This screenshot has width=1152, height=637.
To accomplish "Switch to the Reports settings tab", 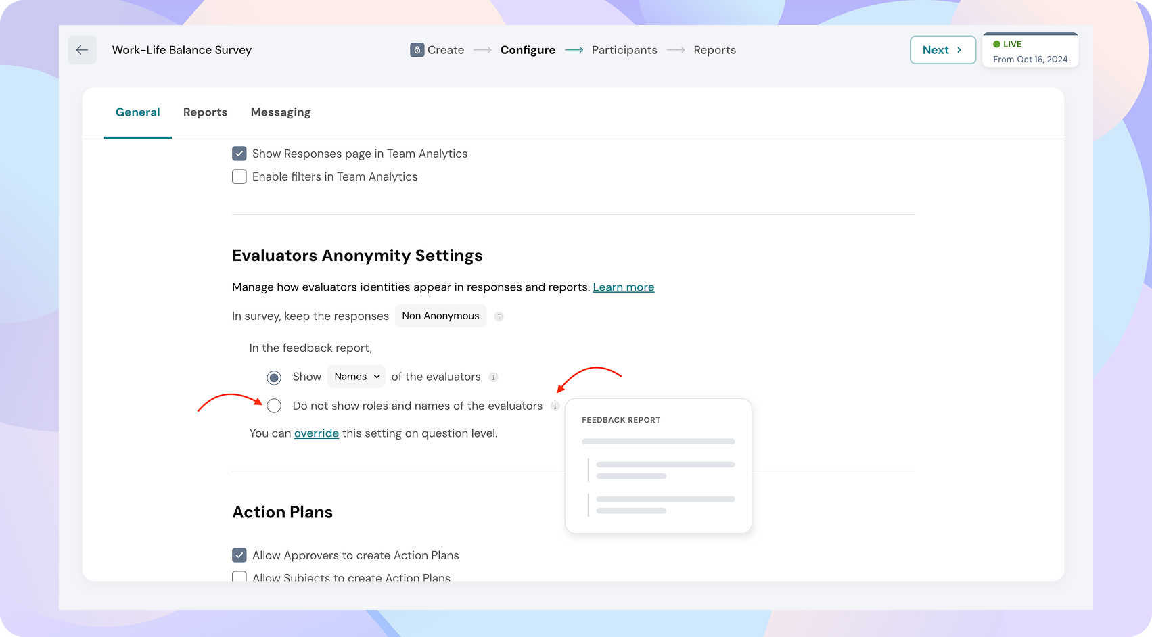I will click(205, 112).
